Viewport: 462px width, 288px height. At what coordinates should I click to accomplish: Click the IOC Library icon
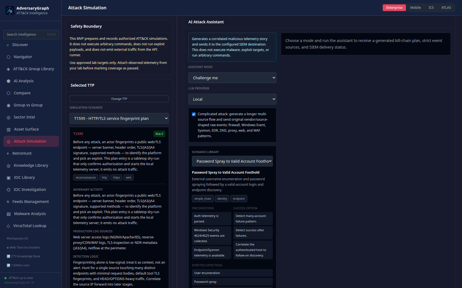click(x=9, y=178)
